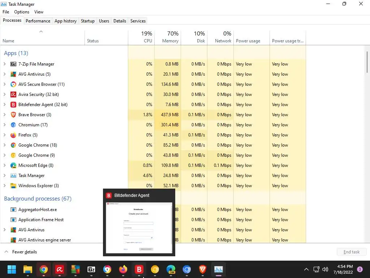Click the taskbar clock showing 4:54 PM
This screenshot has height=278, width=370.
coord(343,269)
